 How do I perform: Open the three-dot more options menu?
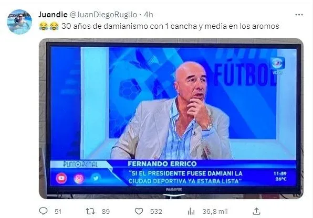[x=299, y=15]
